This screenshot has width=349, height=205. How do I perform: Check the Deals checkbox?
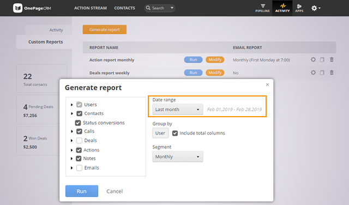[x=79, y=141]
